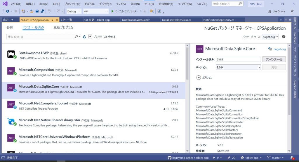Click the アンインストール button
This screenshot has height=162, width=299.
click(x=274, y=59)
